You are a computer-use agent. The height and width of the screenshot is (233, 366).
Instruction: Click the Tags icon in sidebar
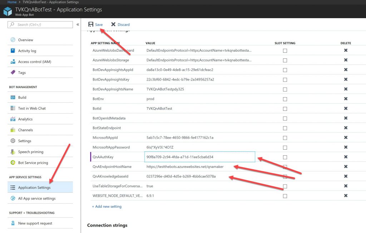click(x=13, y=73)
